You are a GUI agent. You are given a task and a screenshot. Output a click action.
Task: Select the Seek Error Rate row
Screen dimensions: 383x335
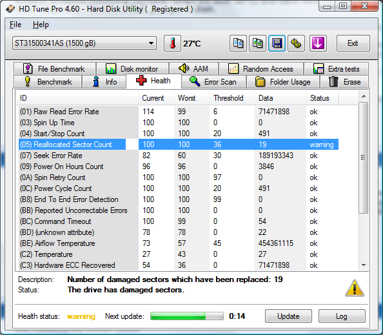pyautogui.click(x=179, y=156)
